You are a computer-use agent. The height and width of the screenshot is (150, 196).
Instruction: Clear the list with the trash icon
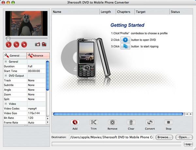click(131, 122)
